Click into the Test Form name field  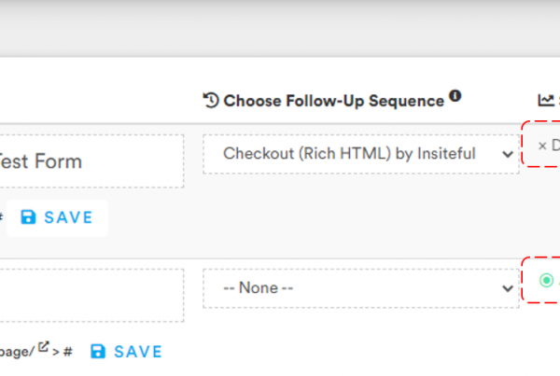coord(91,160)
